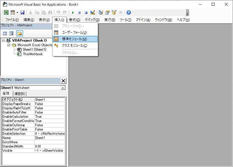Click the Break pause icon
The width and height of the screenshot is (233, 167).
[x=79, y=13]
